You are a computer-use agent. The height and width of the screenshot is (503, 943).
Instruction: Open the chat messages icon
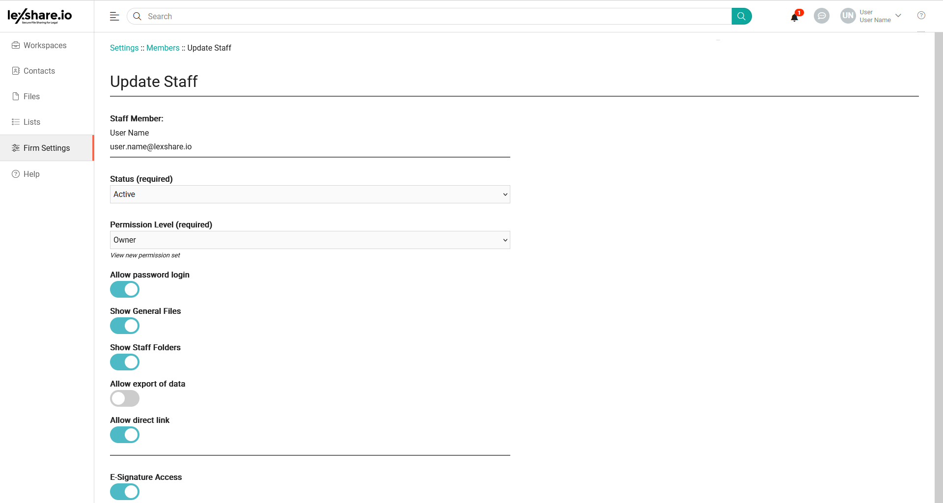tap(821, 16)
